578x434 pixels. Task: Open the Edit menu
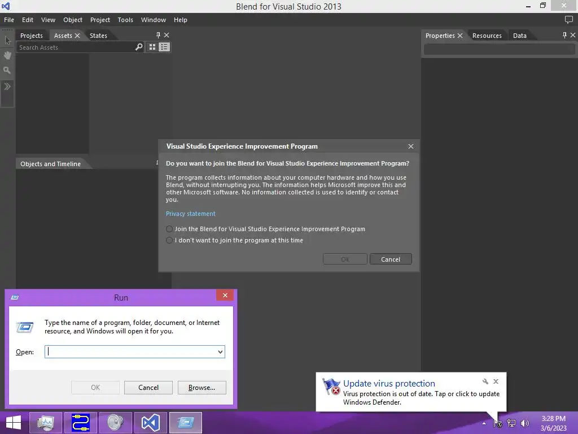pyautogui.click(x=27, y=20)
